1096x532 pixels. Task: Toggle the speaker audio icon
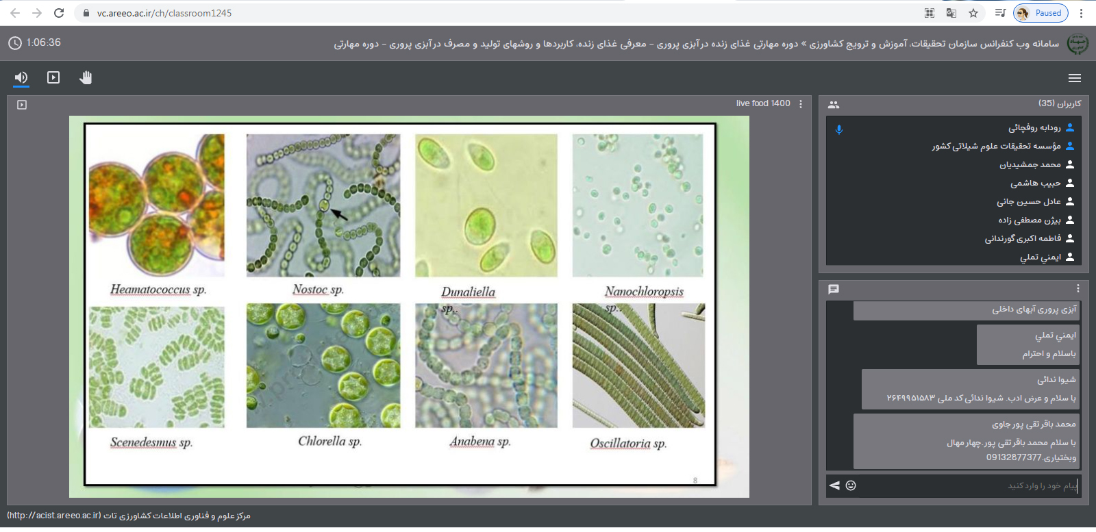pyautogui.click(x=21, y=78)
